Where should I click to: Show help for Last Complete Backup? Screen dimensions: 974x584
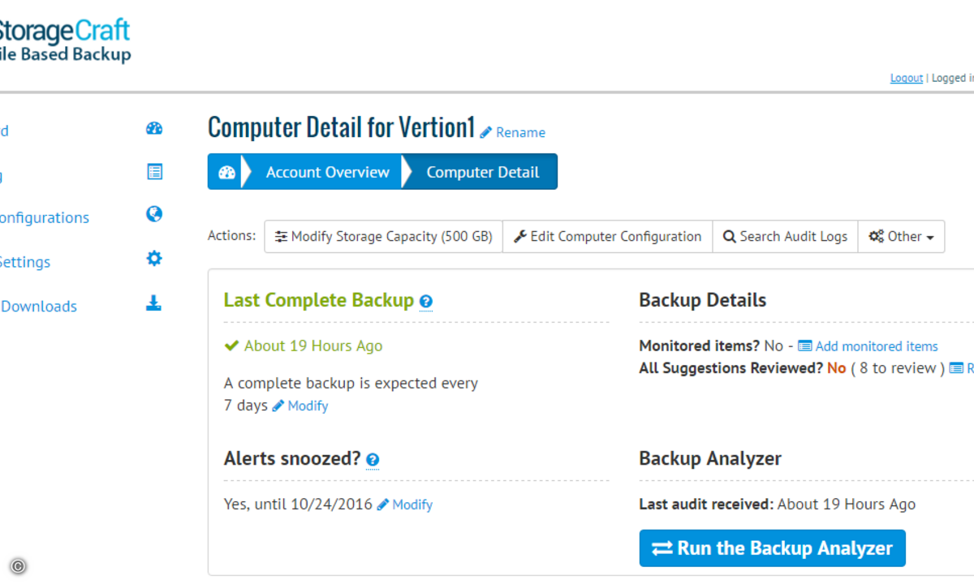pos(426,302)
